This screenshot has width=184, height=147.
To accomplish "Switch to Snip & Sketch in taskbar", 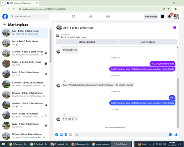I will click(121, 144).
